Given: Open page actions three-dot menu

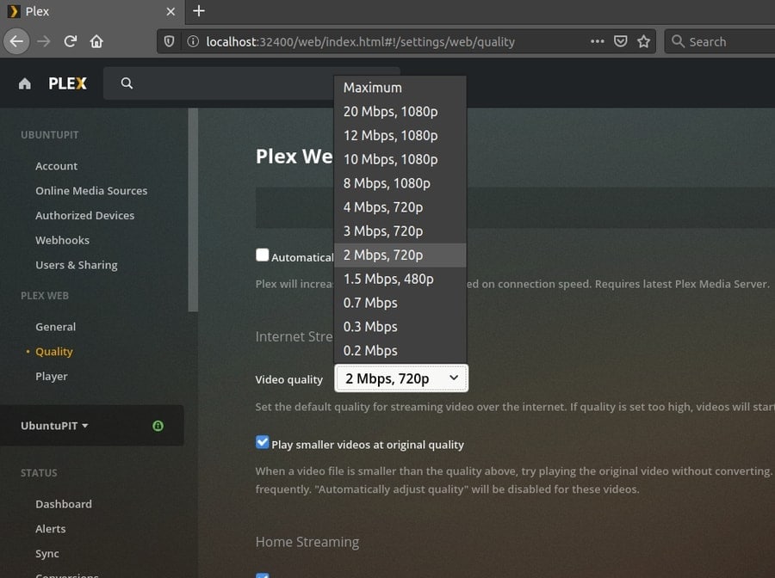Looking at the screenshot, I should (x=597, y=41).
